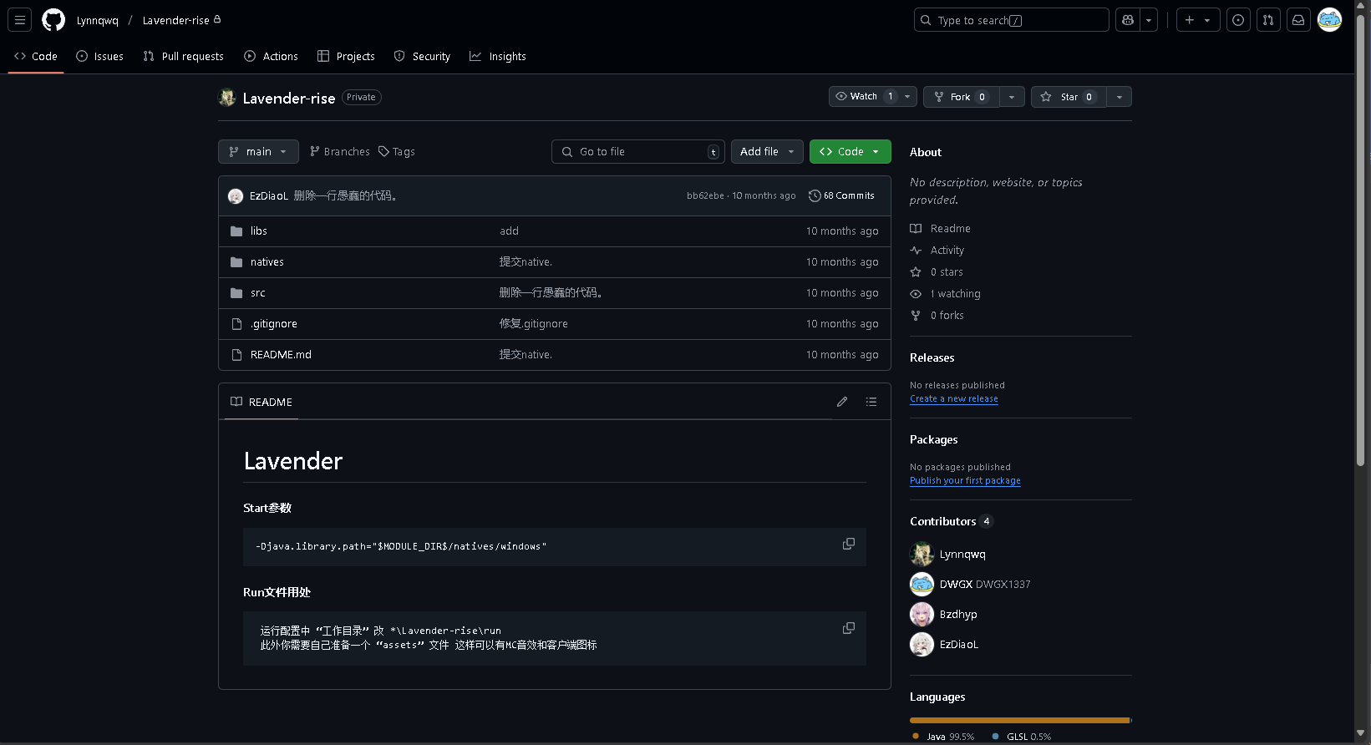The width and height of the screenshot is (1371, 745).
Task: Switch to the Security tab
Action: point(422,56)
